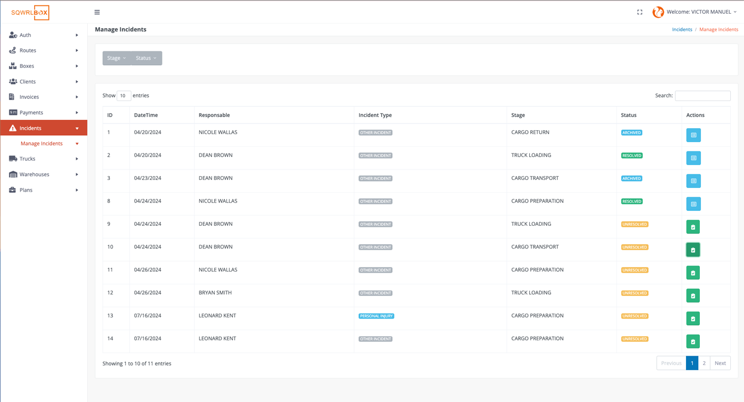Click the hamburger menu icon

[x=97, y=12]
